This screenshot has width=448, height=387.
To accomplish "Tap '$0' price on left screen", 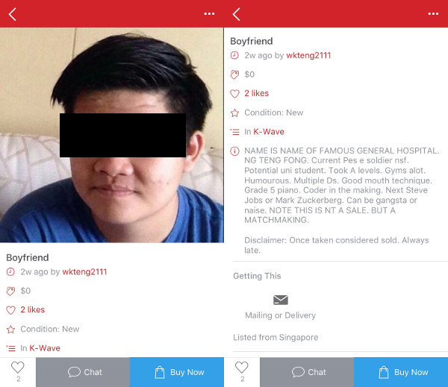I will coord(25,291).
